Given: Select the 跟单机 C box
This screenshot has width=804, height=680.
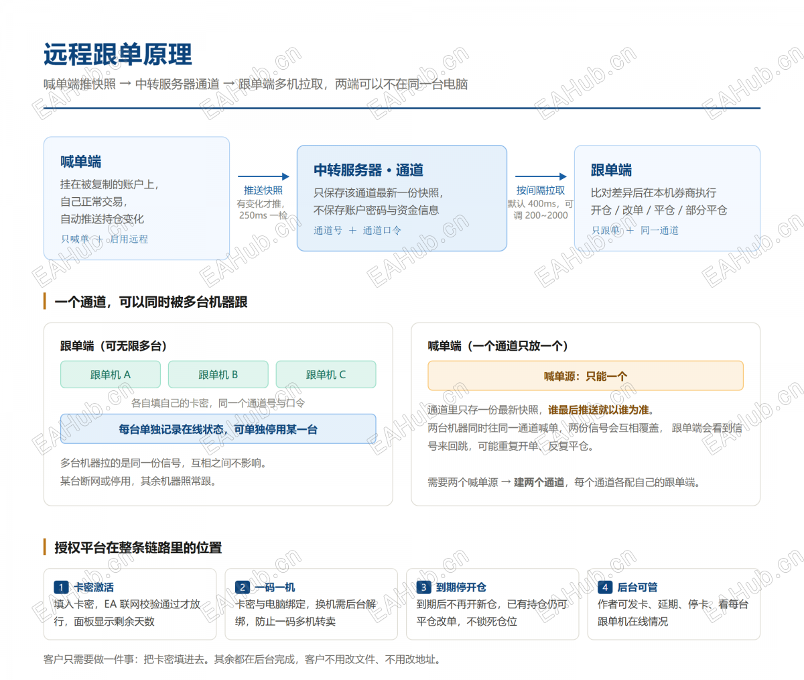Looking at the screenshot, I should pyautogui.click(x=326, y=374).
